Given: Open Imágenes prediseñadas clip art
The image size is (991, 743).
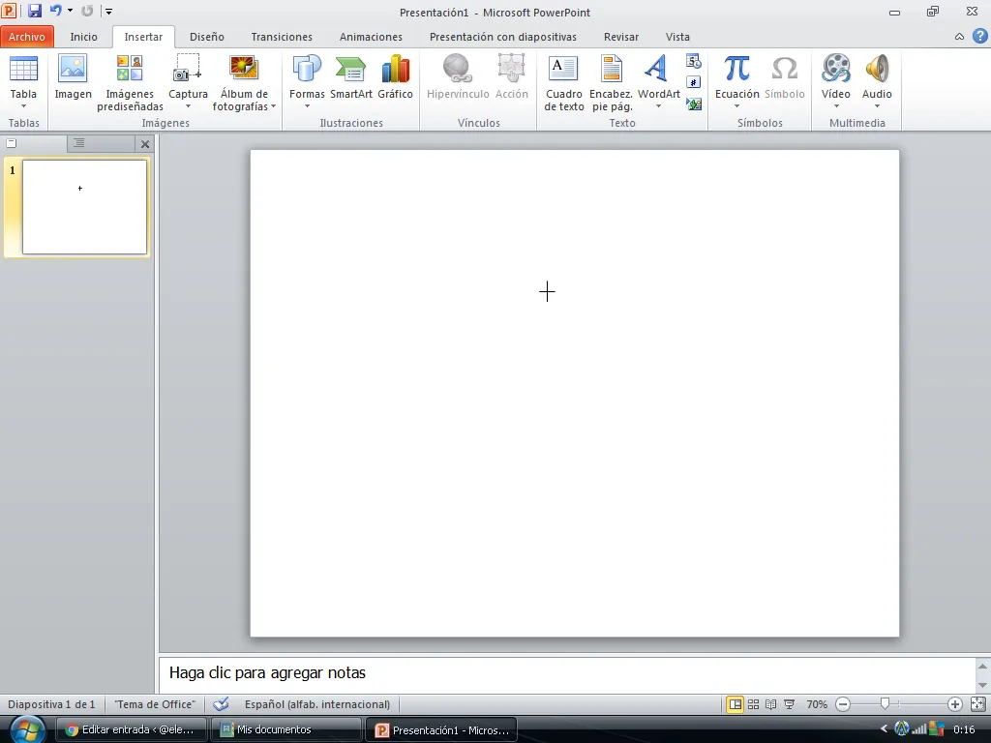Looking at the screenshot, I should pyautogui.click(x=130, y=83).
